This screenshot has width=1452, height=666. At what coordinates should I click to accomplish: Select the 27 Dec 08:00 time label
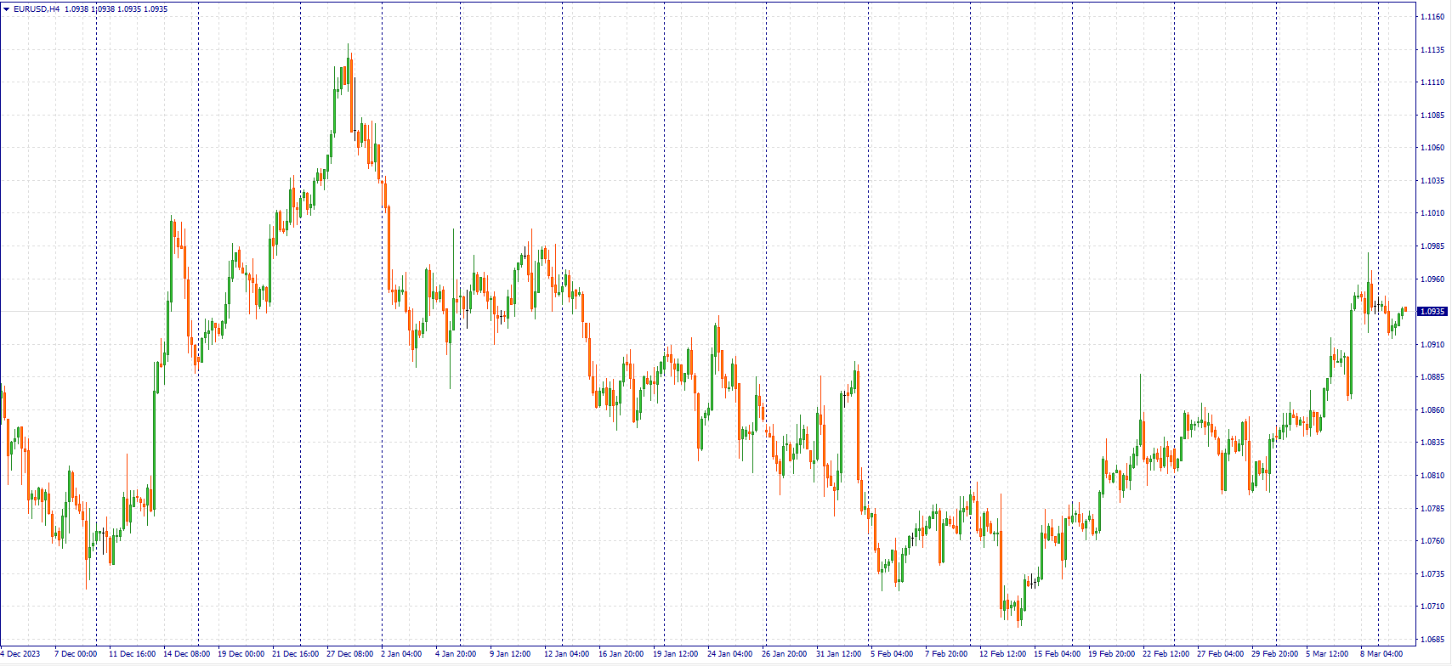point(349,654)
